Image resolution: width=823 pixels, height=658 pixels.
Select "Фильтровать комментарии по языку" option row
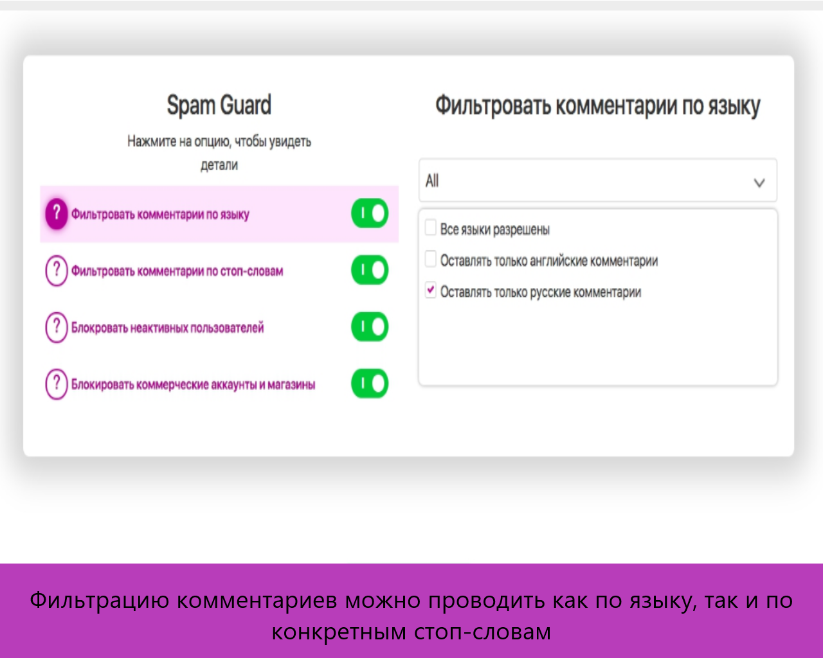pyautogui.click(x=160, y=215)
